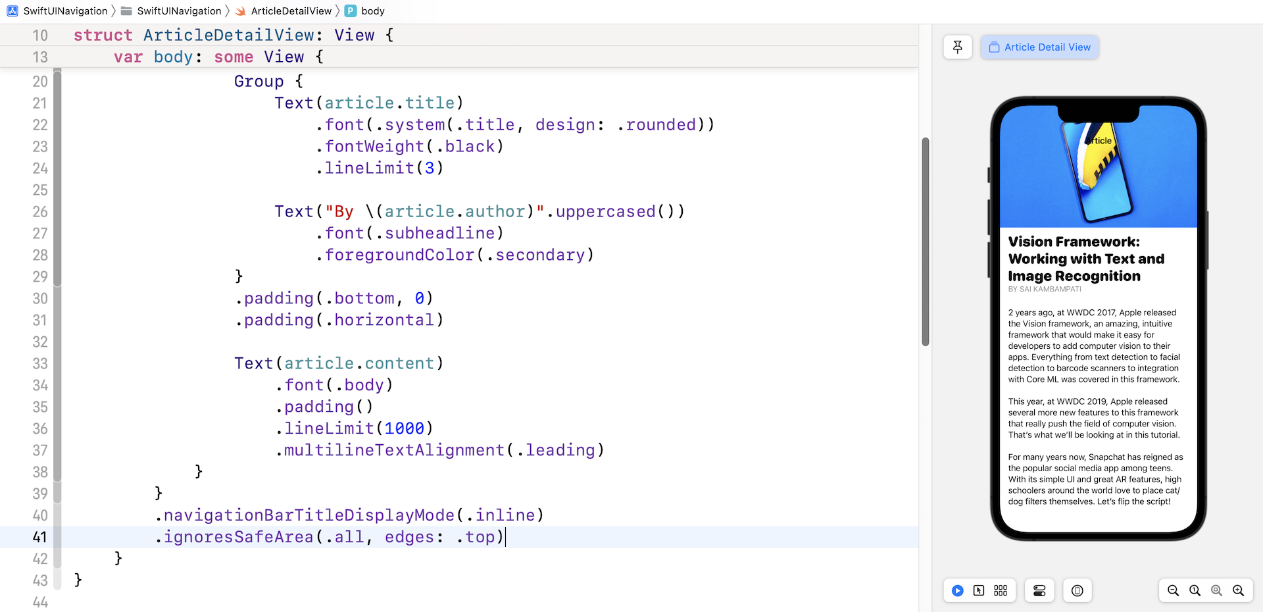Open the preview variants grid mode

pos(1000,590)
